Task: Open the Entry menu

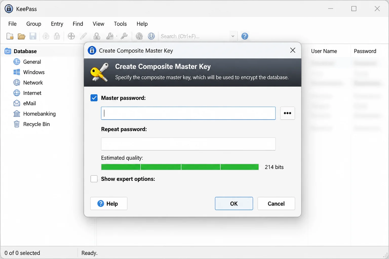Action: tap(57, 24)
